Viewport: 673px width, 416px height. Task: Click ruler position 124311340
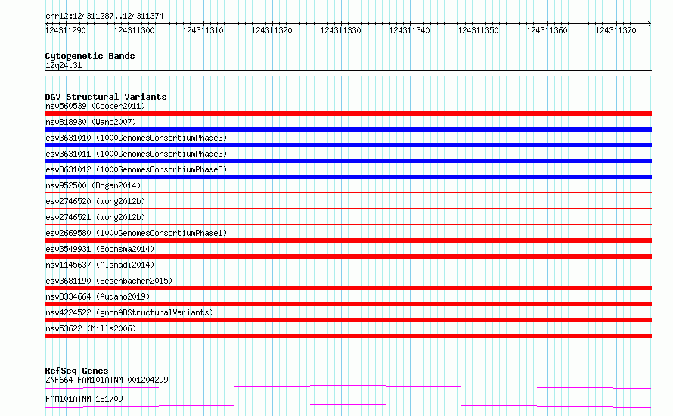pos(409,30)
